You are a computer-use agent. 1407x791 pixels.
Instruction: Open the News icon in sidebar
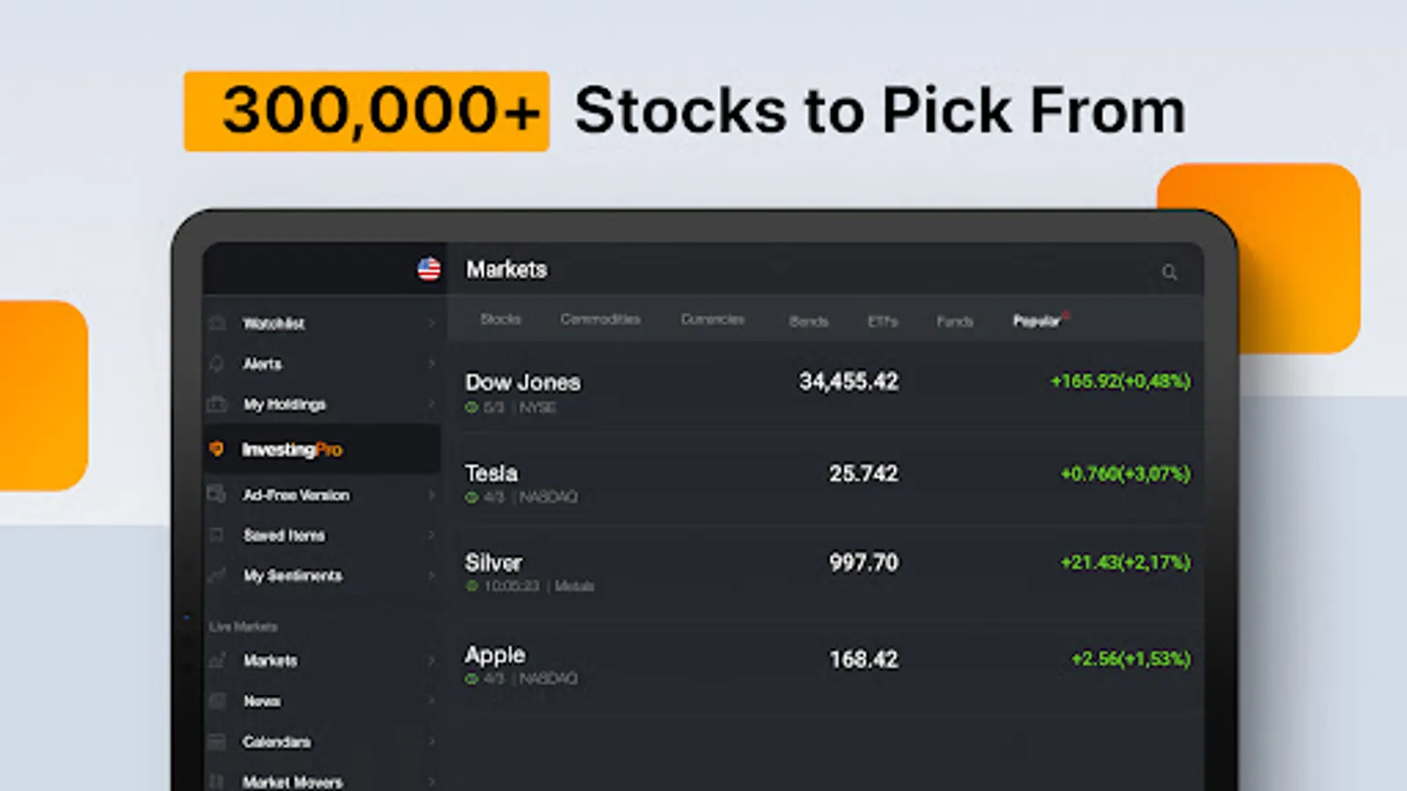pyautogui.click(x=217, y=700)
